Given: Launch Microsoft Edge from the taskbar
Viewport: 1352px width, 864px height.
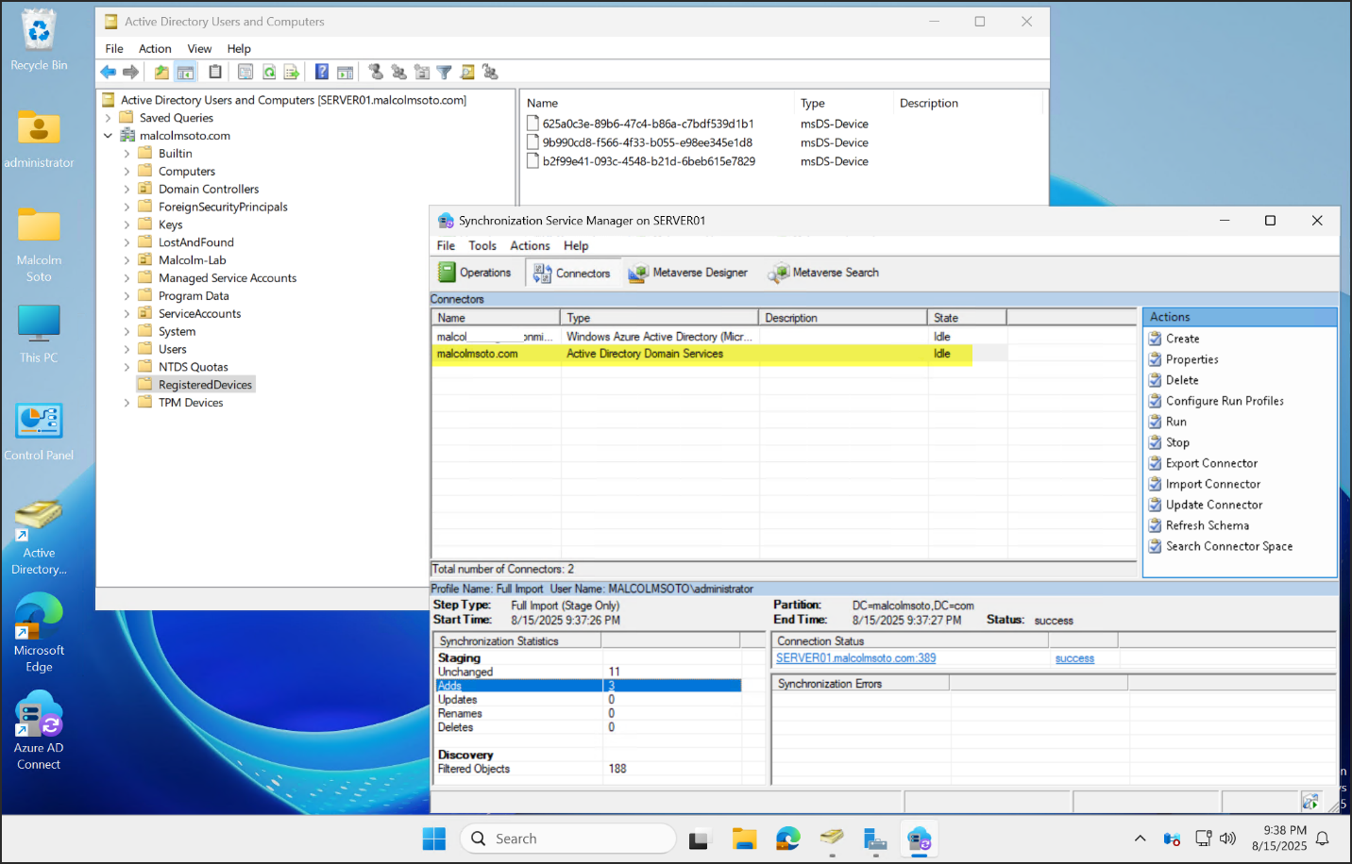Looking at the screenshot, I should coord(787,839).
